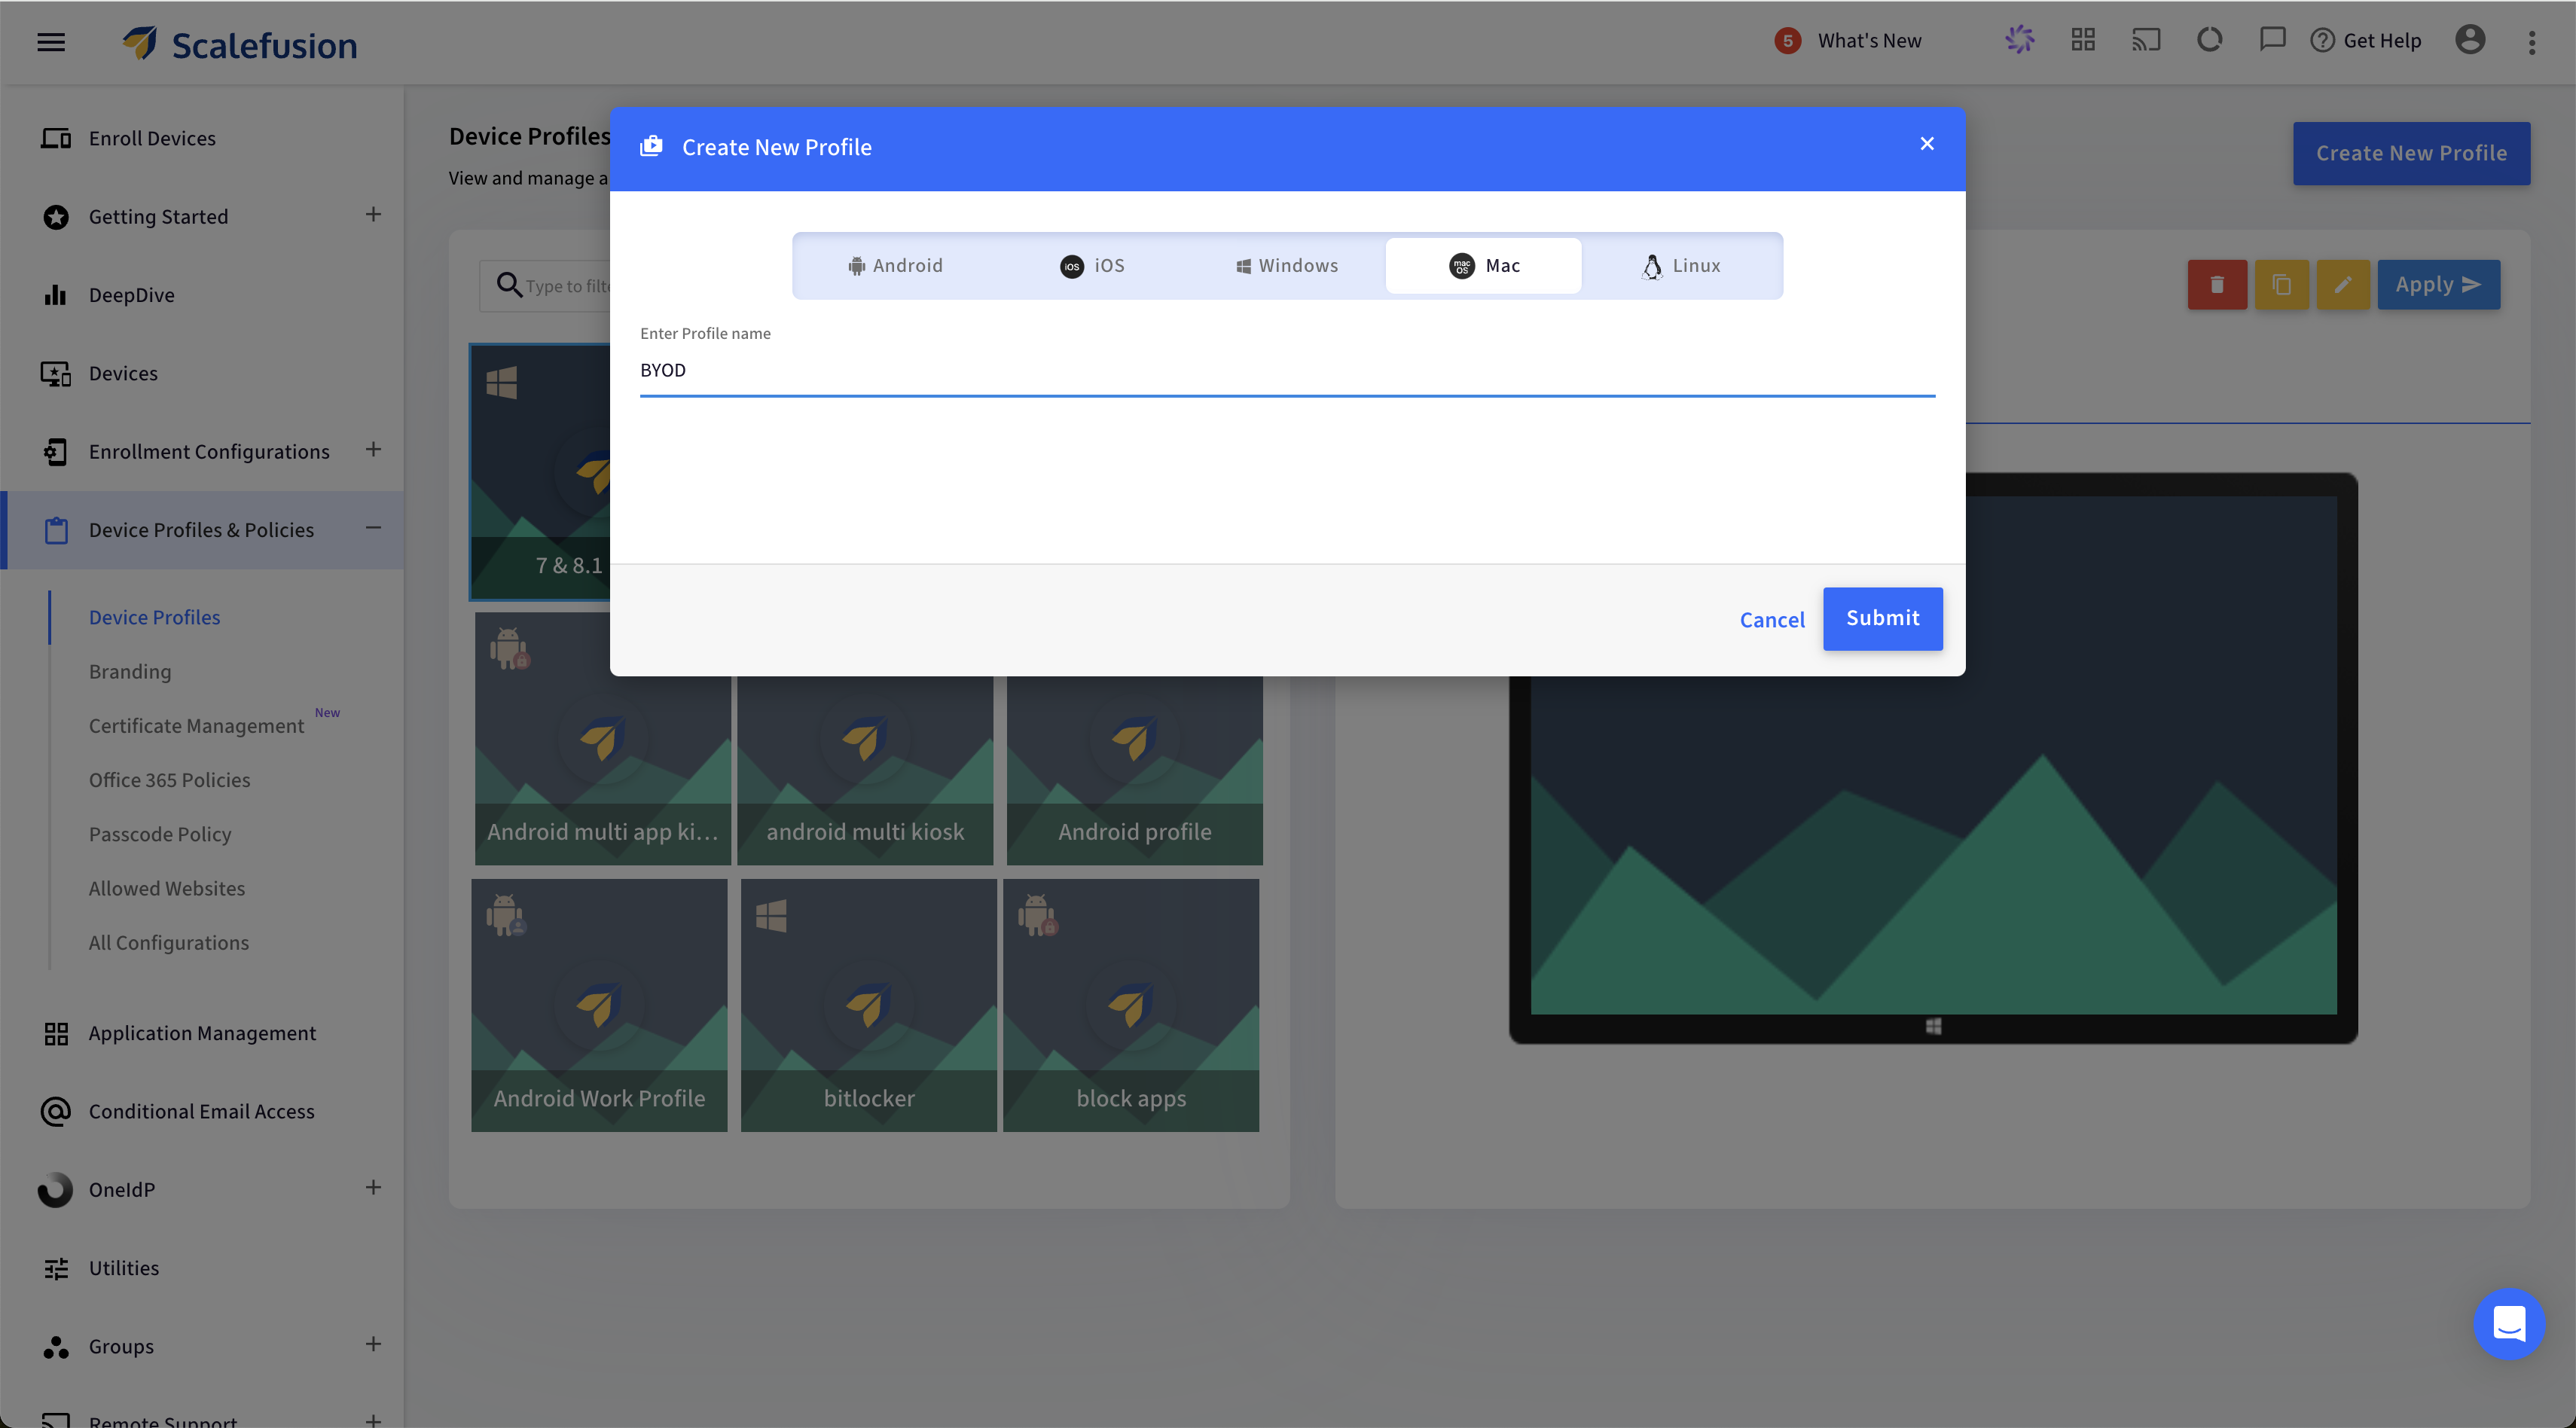
Task: Open the vertical three-dot more menu
Action: tap(2532, 42)
